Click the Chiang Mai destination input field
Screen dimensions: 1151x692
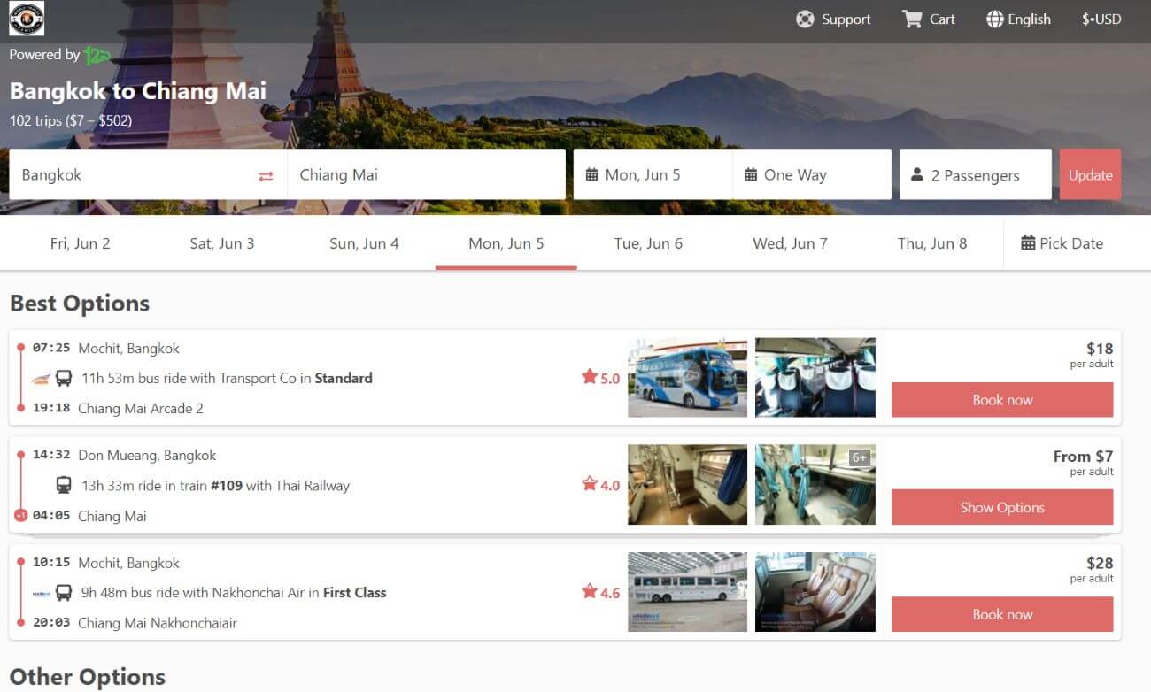pos(427,175)
